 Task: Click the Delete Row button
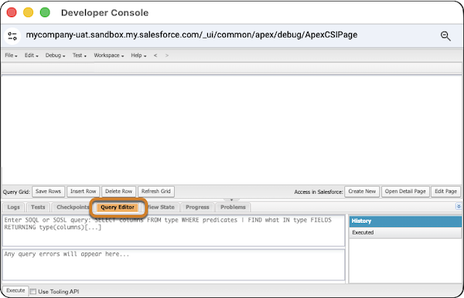(x=118, y=191)
